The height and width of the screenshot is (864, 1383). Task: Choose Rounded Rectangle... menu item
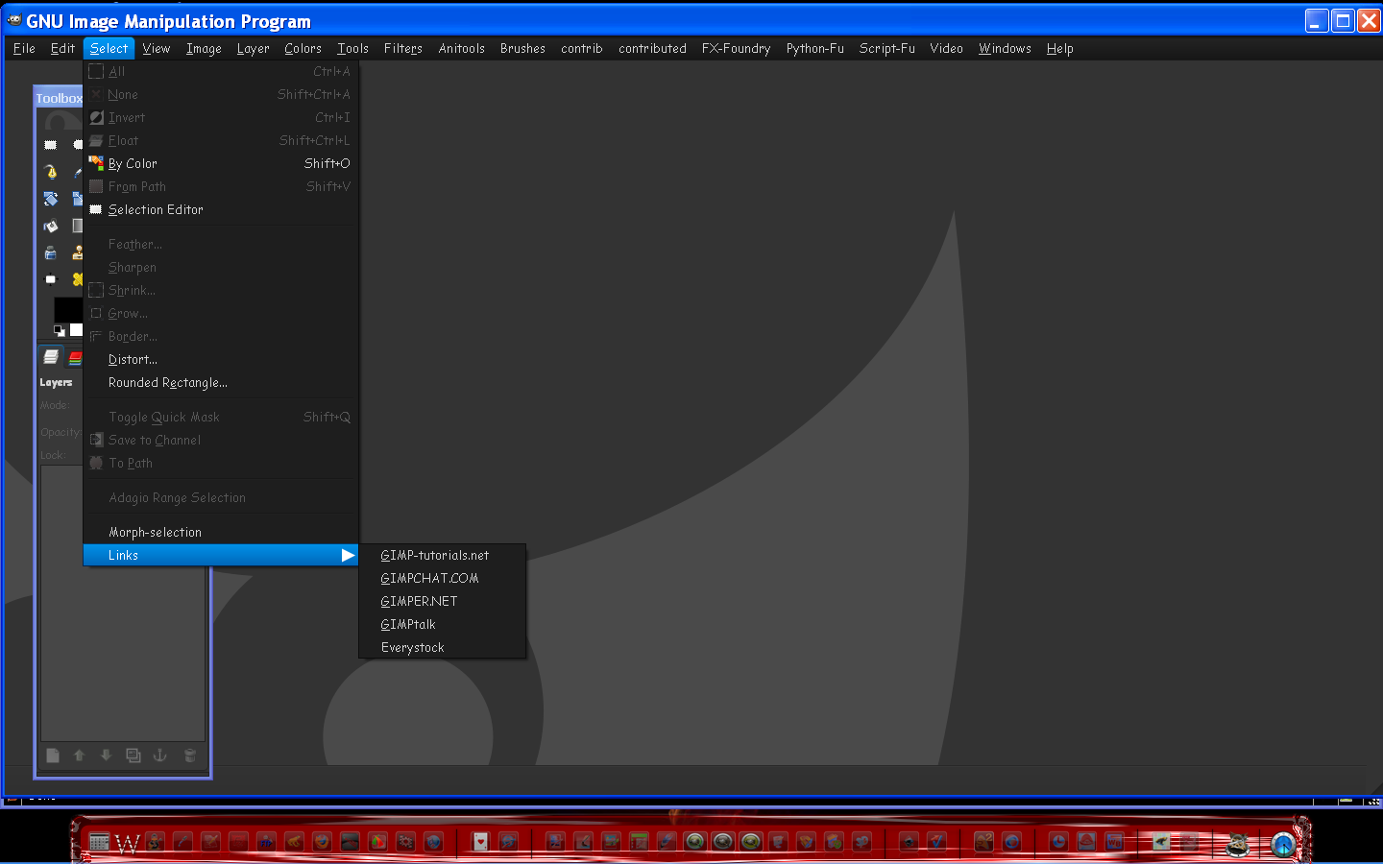(221, 382)
